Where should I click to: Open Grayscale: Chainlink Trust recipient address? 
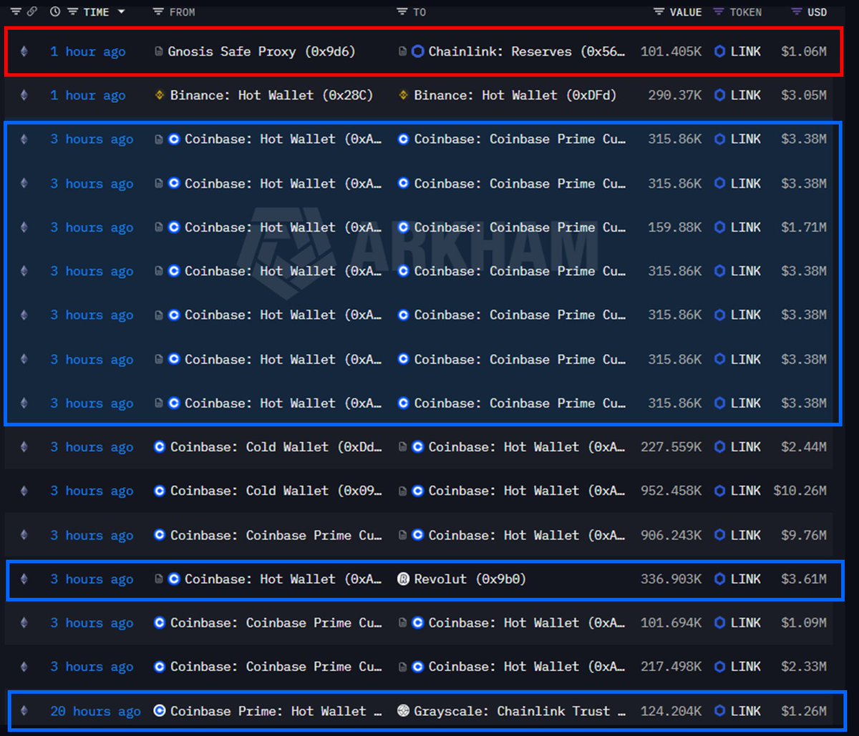coord(520,711)
